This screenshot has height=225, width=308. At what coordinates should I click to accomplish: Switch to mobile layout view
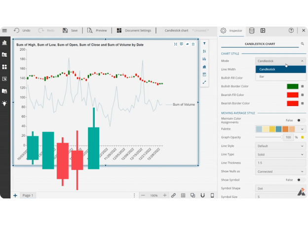pyautogui.click(x=212, y=195)
